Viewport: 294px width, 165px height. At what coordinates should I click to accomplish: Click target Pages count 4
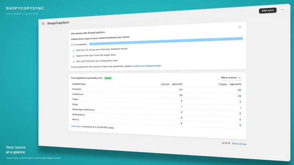240,102
